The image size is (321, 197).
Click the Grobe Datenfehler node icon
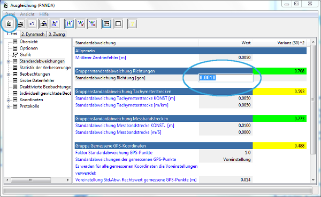pos(15,80)
